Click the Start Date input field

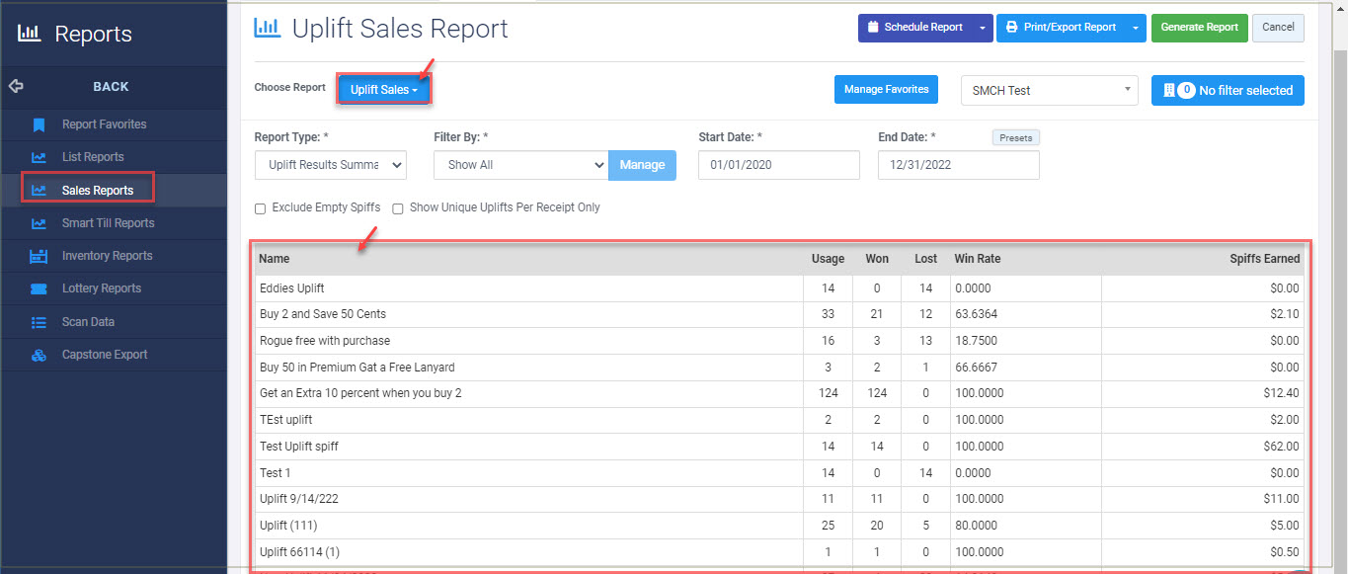(778, 165)
